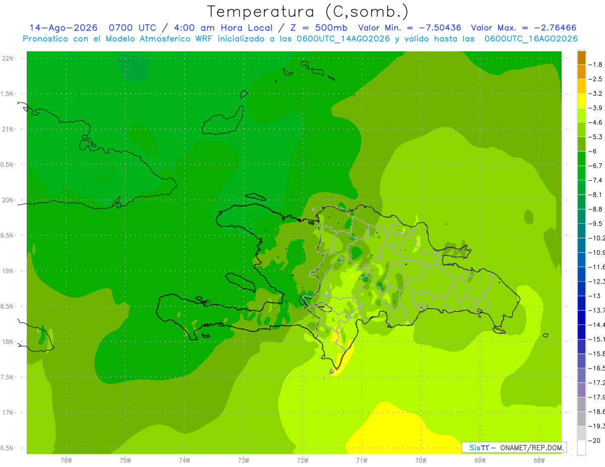Click the 17N latitude label
This screenshot has height=467, width=605.
click(8, 413)
